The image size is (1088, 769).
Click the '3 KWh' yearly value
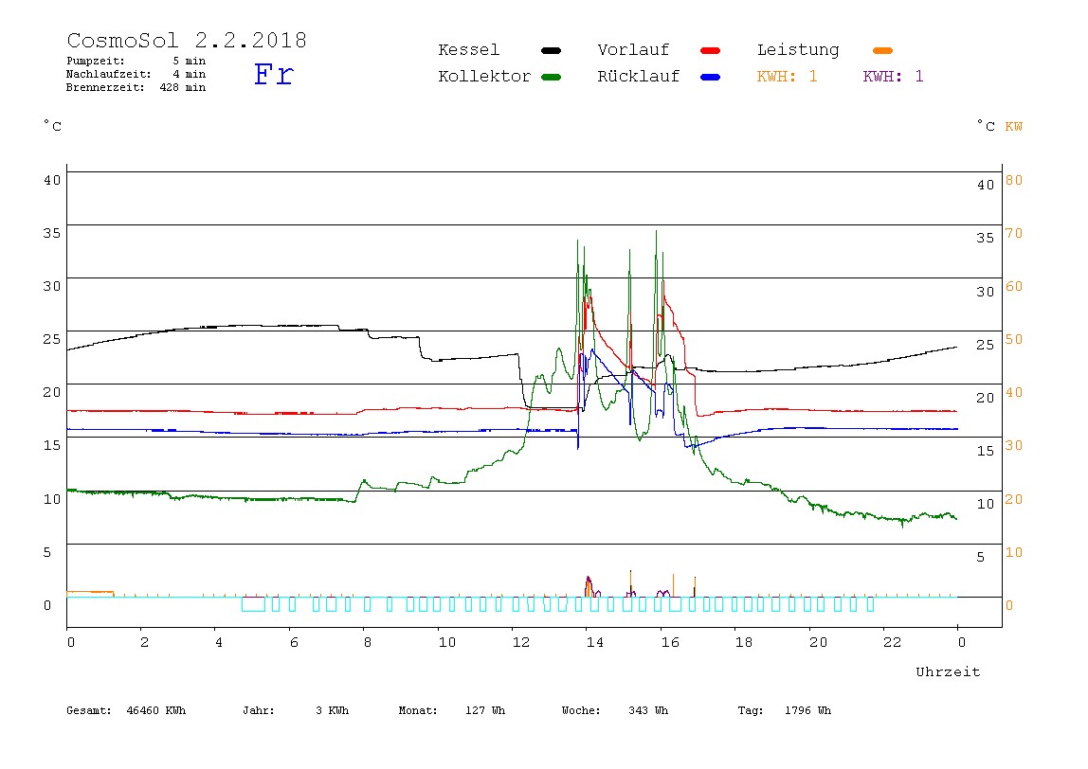(333, 710)
